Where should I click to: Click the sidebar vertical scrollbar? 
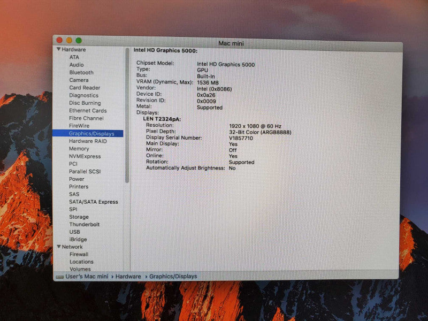pos(127,116)
